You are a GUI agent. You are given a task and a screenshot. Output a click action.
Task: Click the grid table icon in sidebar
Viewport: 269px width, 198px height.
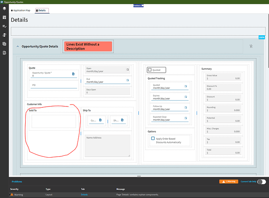(x=4, y=44)
